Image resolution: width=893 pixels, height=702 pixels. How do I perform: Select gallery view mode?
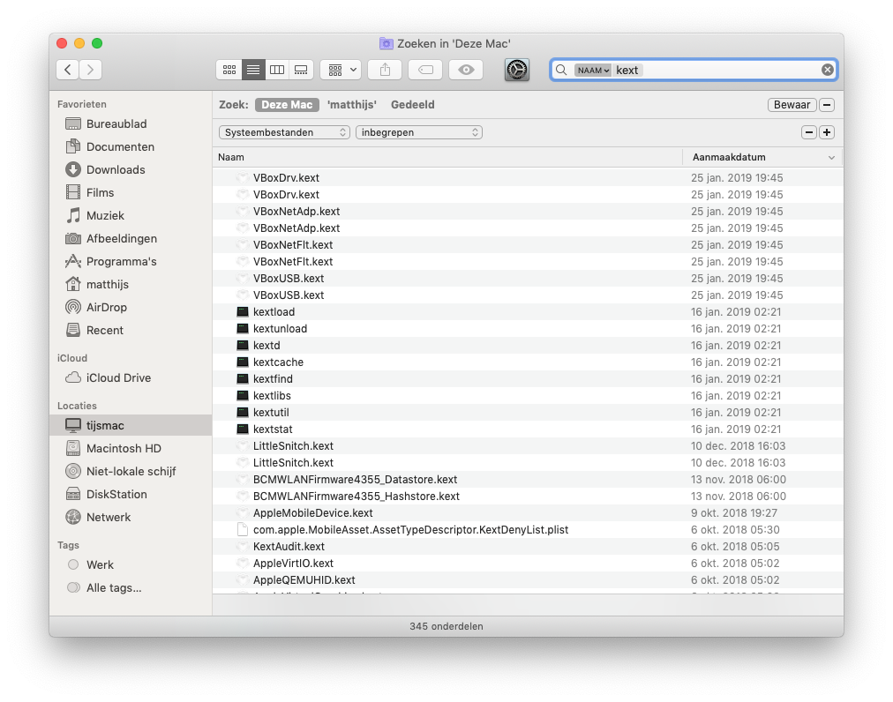coord(301,70)
